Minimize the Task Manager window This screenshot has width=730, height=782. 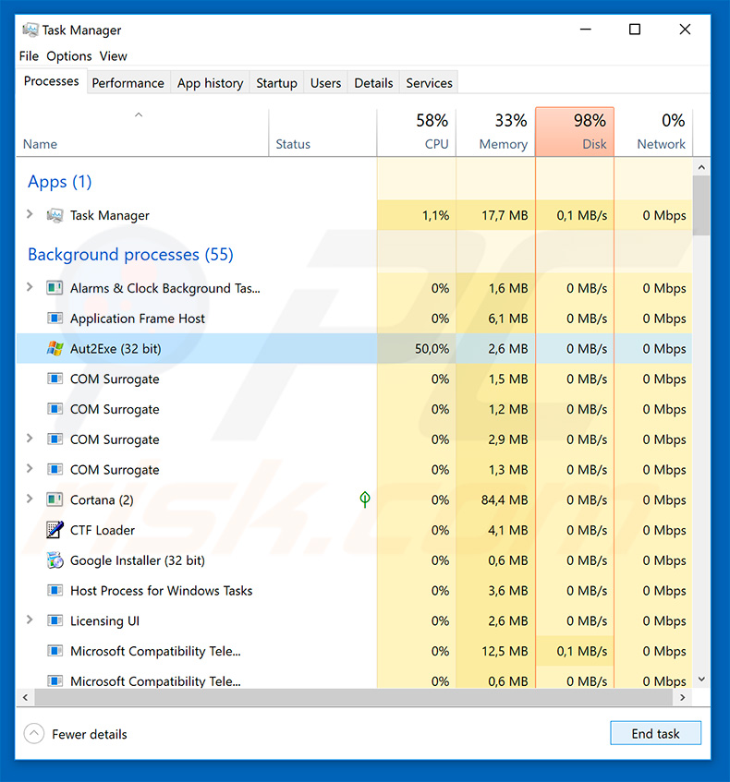click(586, 30)
